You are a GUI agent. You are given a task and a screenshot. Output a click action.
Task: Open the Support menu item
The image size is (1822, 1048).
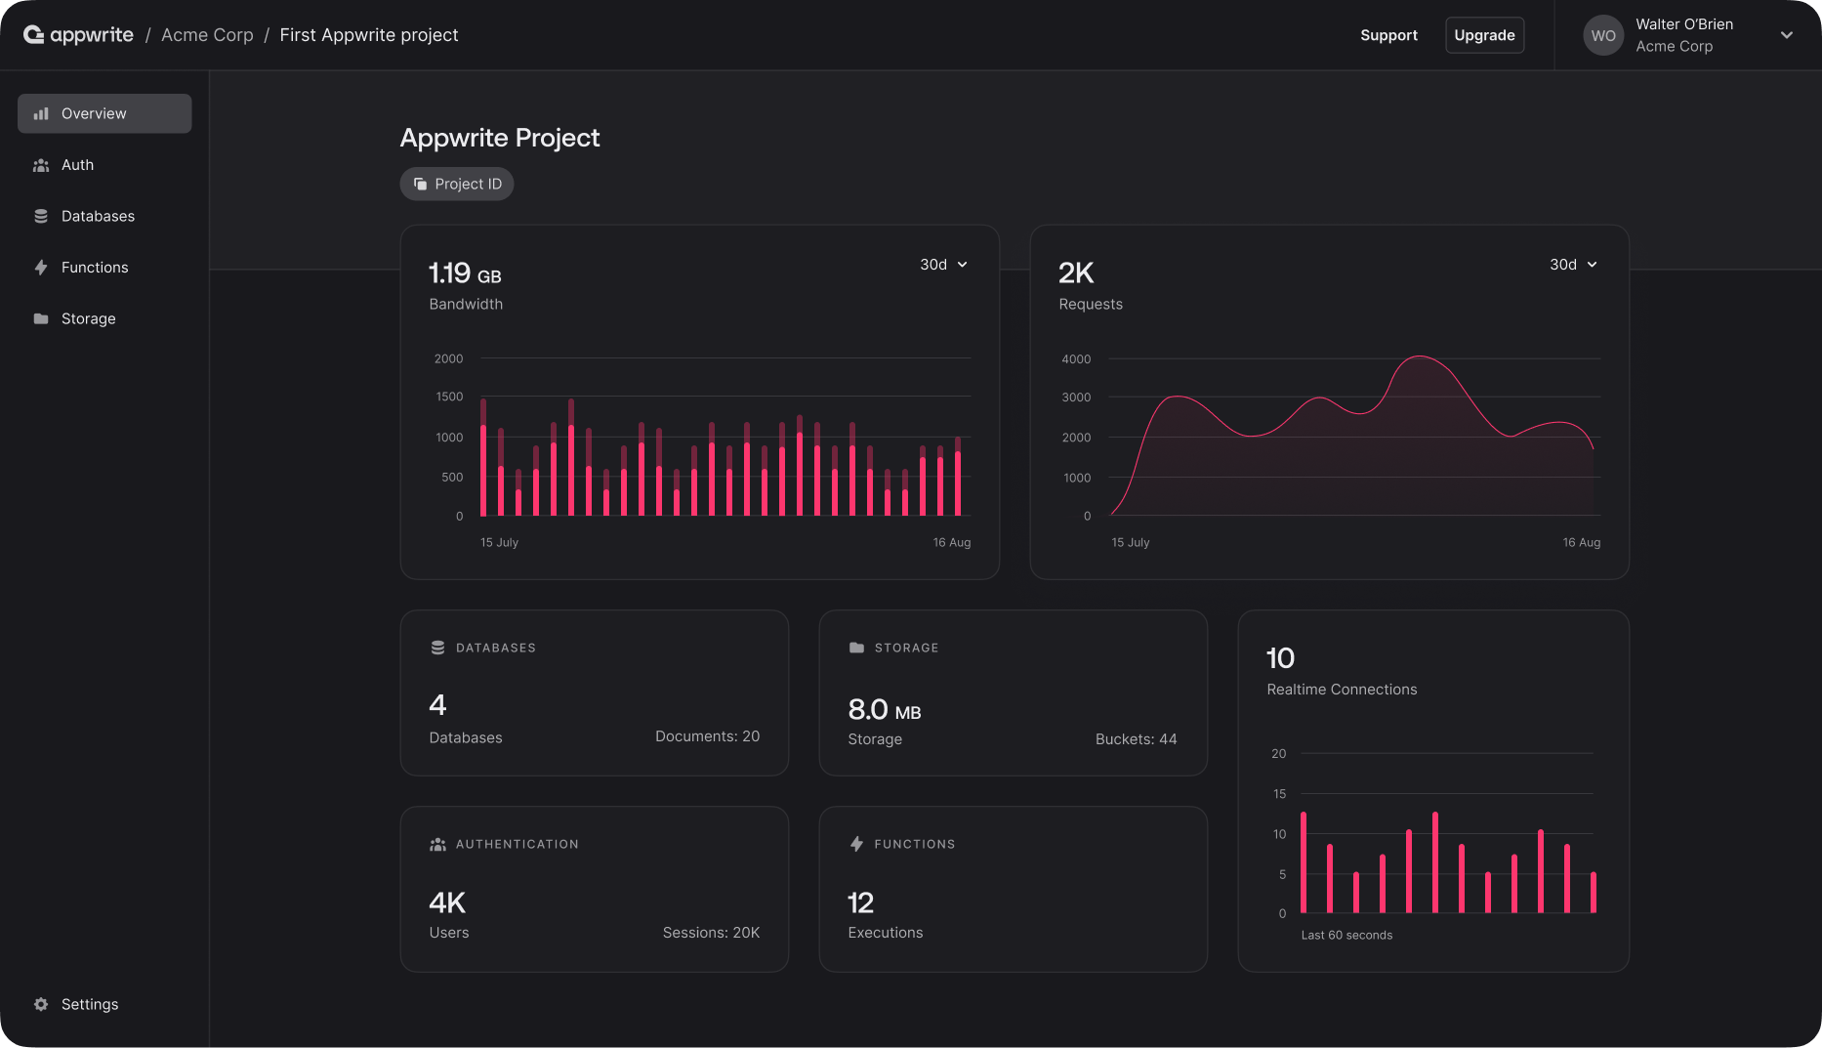[x=1388, y=35]
